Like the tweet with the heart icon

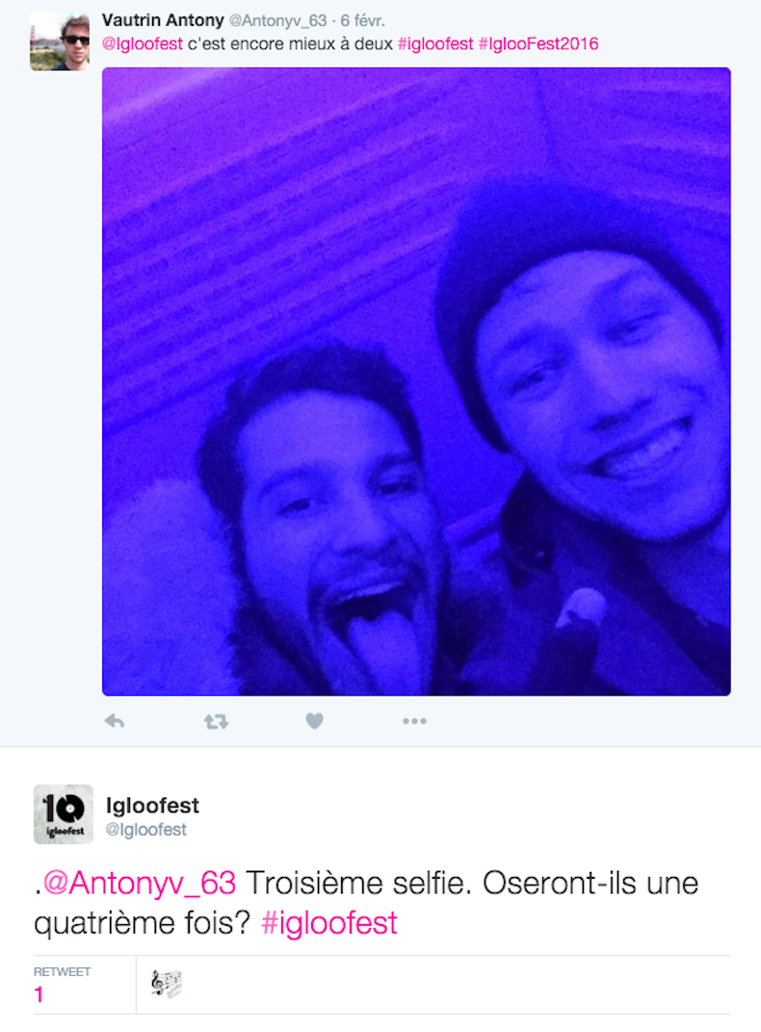(x=314, y=722)
